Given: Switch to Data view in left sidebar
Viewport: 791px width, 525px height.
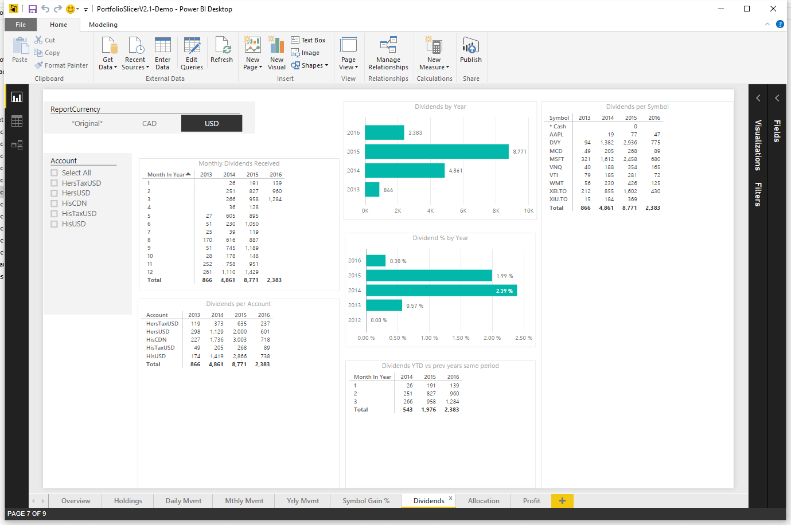Looking at the screenshot, I should 17,121.
